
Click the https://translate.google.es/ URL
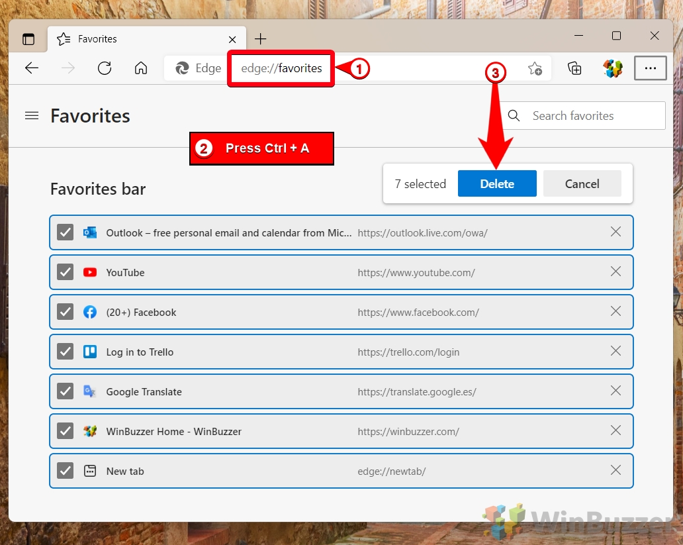[417, 391]
